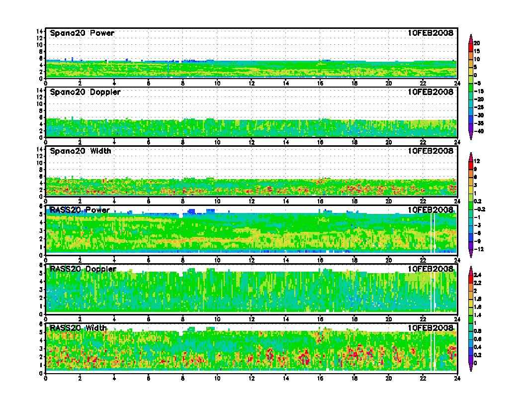Select blue swatch between -30 and -35 labels
Viewport: 525px width, 406px height.
[471, 119]
